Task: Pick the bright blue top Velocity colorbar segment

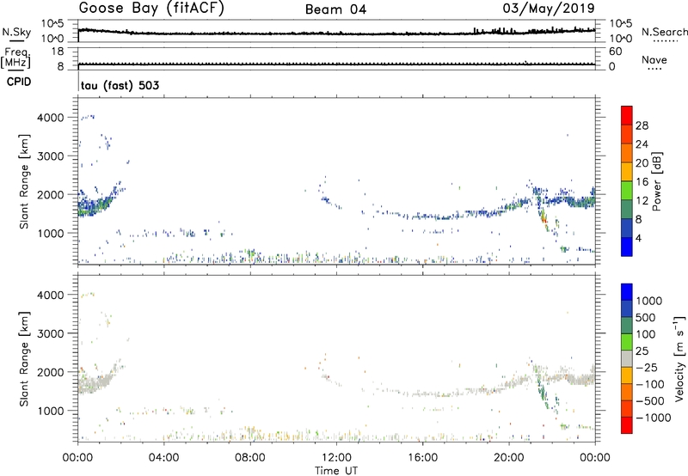Action: [x=627, y=292]
